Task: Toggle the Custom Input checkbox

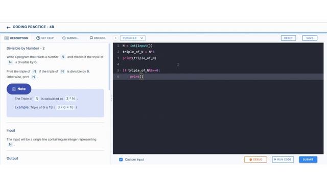Action: (x=121, y=159)
